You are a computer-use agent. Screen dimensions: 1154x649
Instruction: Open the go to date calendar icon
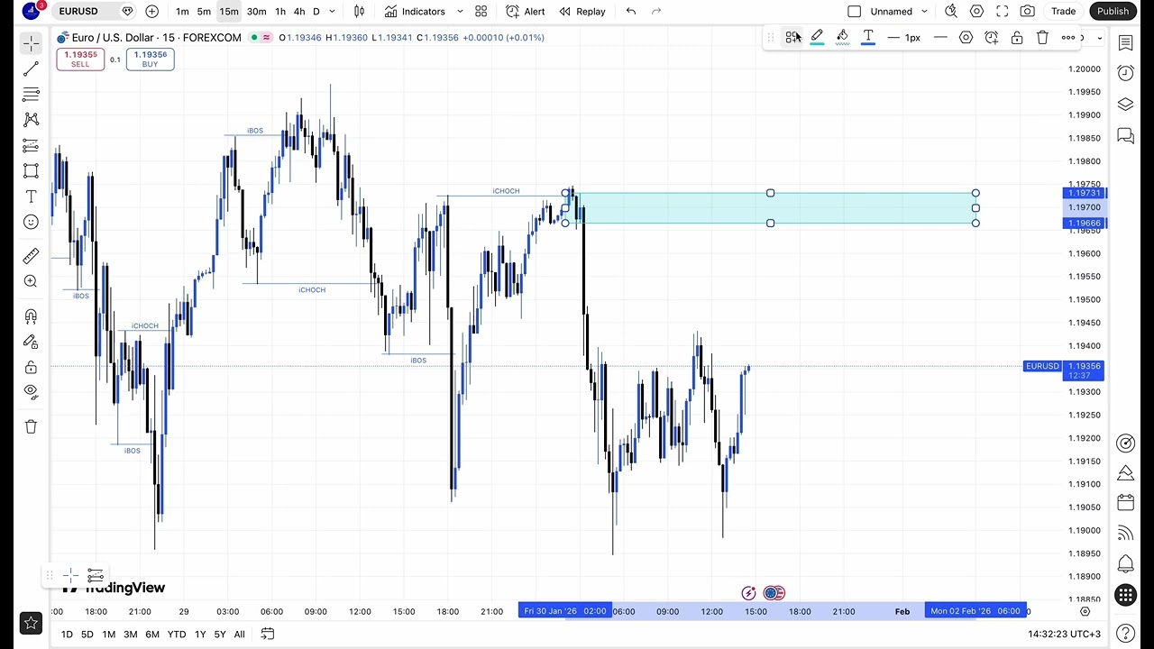(268, 634)
